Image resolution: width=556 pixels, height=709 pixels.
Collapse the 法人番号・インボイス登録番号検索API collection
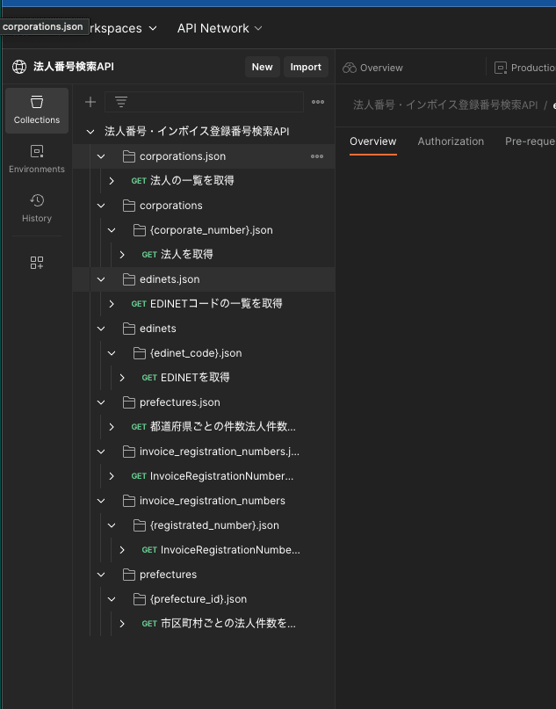90,132
